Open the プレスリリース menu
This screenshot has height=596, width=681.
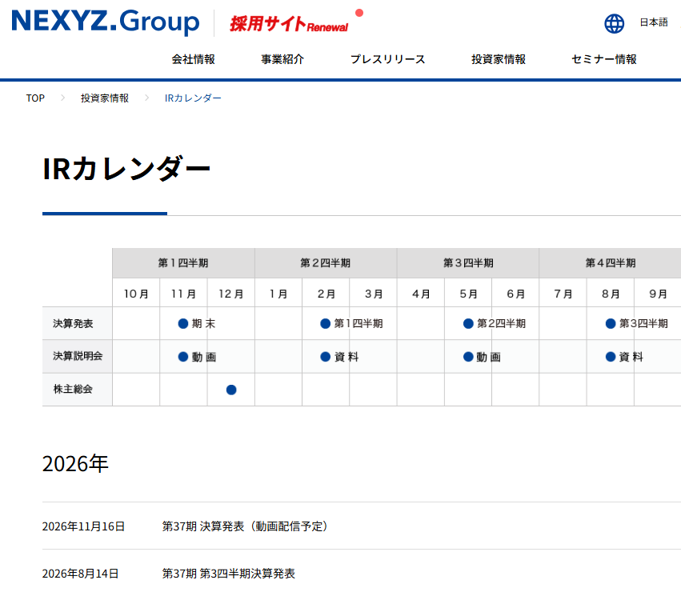point(388,59)
